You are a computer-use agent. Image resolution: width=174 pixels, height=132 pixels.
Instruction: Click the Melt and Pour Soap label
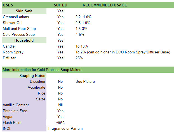(19, 29)
